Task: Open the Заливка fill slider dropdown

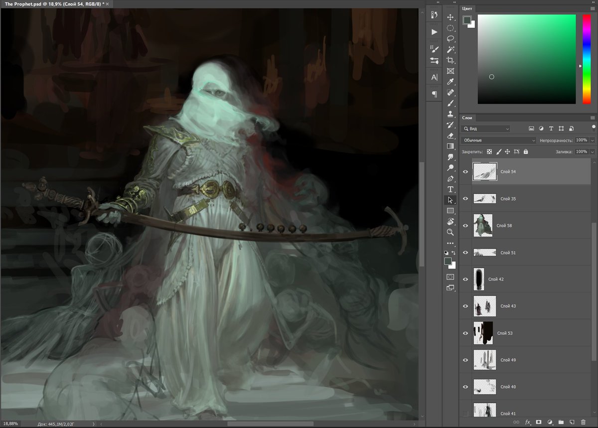Action: pos(593,151)
